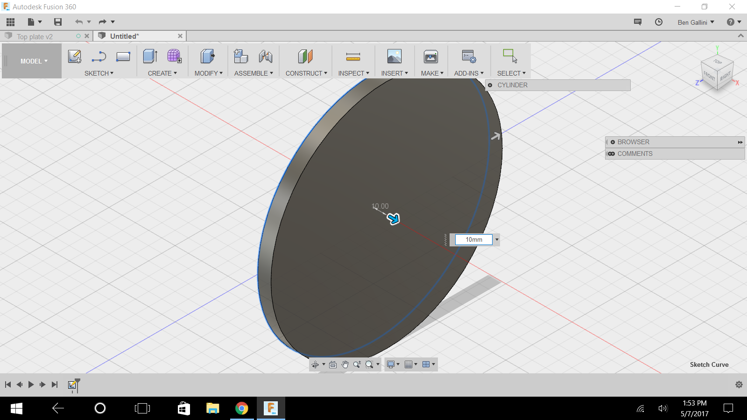747x420 pixels.
Task: Play the design timeline
Action: pyautogui.click(x=31, y=385)
